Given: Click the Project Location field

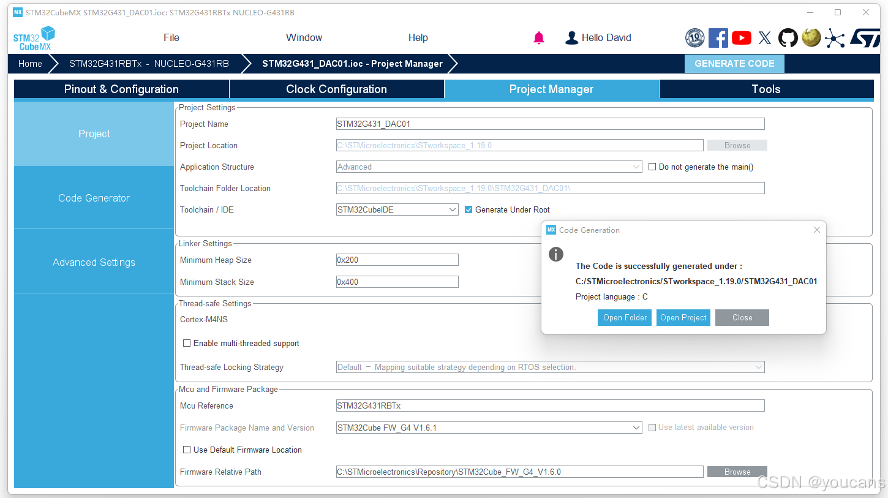Looking at the screenshot, I should point(519,145).
